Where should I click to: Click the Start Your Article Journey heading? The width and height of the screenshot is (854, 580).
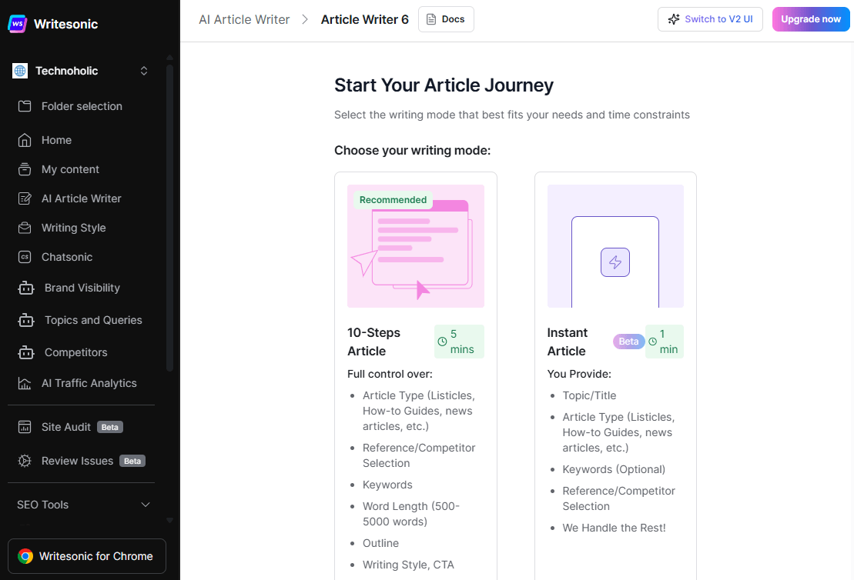pos(444,85)
